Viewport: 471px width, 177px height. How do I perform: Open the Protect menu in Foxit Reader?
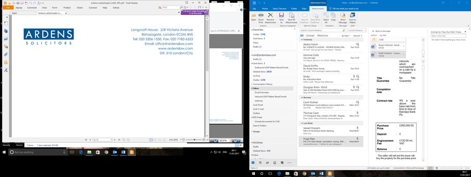pyautogui.click(x=67, y=7)
